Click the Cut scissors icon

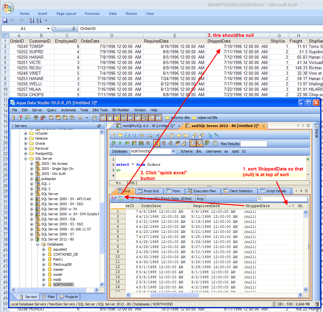[158, 136]
